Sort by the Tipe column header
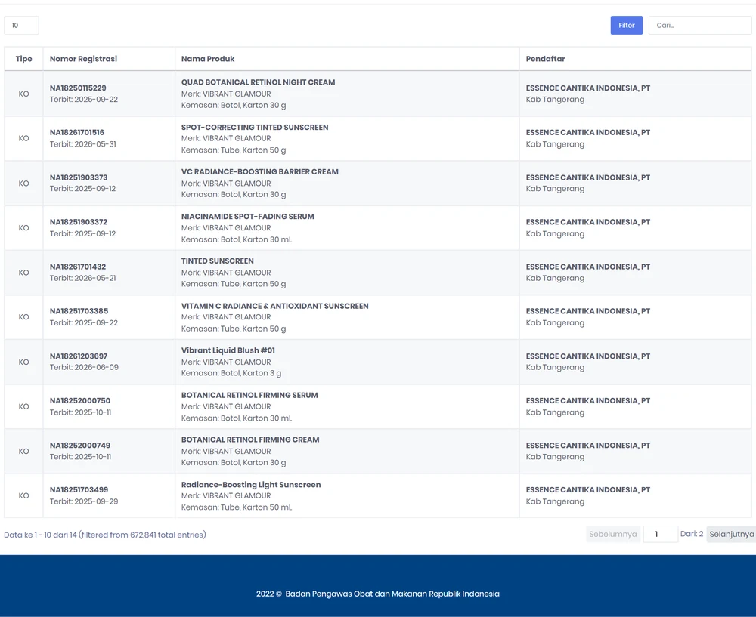Viewport: 756px width, 617px height. [x=23, y=59]
